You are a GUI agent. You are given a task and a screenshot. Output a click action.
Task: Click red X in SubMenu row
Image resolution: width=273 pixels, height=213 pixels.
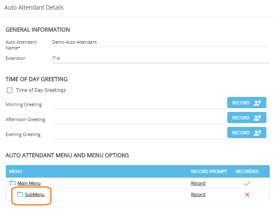coord(247,195)
